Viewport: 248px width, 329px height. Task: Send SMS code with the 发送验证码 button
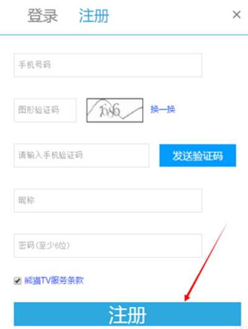(198, 156)
